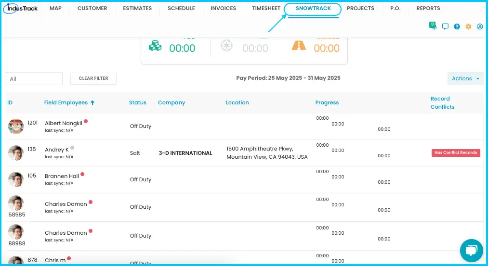The height and width of the screenshot is (266, 488).
Task: Click the Has Conflict Records badge
Action: coord(456,152)
